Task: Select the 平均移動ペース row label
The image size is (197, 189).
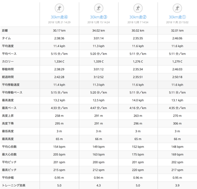Action: pyautogui.click(x=12, y=93)
